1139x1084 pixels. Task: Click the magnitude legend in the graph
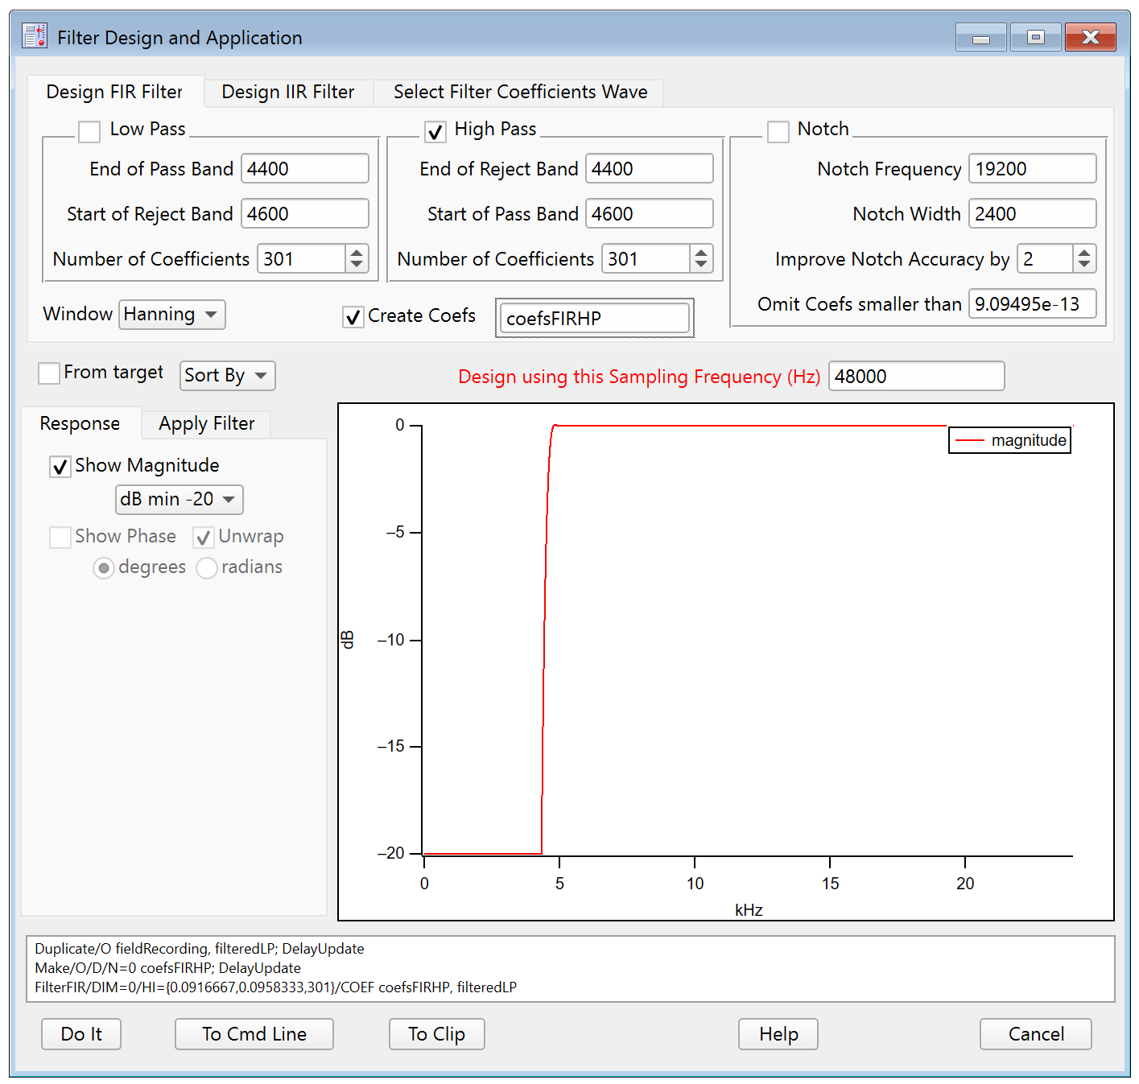[x=1009, y=440]
